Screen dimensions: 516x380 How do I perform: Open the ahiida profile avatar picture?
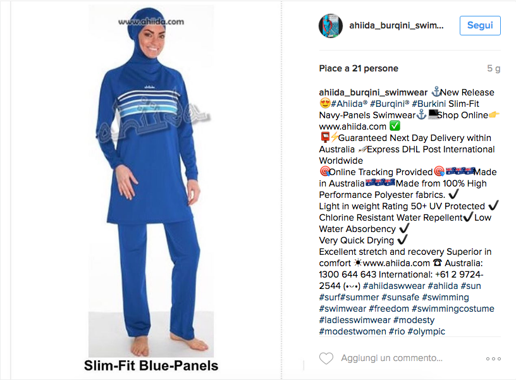point(331,26)
